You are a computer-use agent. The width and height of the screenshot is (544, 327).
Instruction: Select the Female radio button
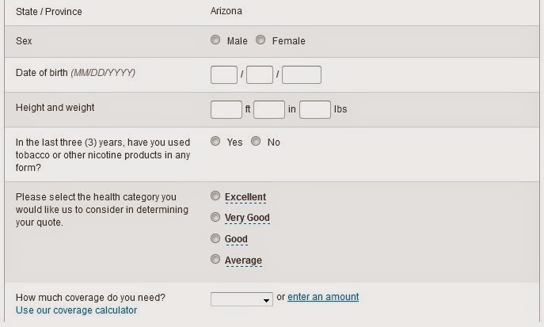tap(261, 40)
